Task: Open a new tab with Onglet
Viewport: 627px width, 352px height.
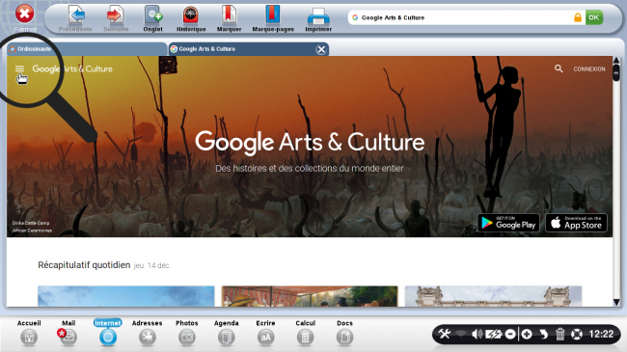Action: point(152,18)
